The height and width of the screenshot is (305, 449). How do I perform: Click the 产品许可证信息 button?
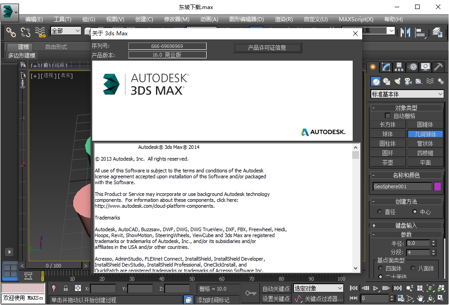267,48
